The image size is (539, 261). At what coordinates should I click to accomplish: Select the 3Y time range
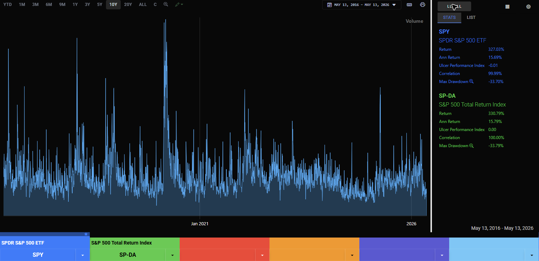(87, 5)
